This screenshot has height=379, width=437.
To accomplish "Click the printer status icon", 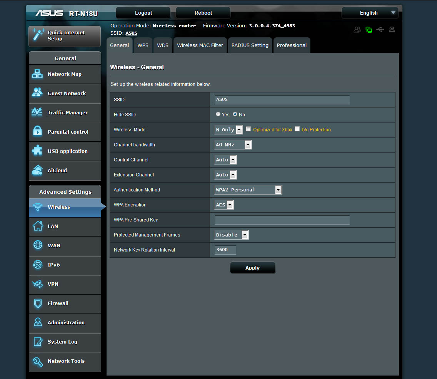I will [392, 29].
